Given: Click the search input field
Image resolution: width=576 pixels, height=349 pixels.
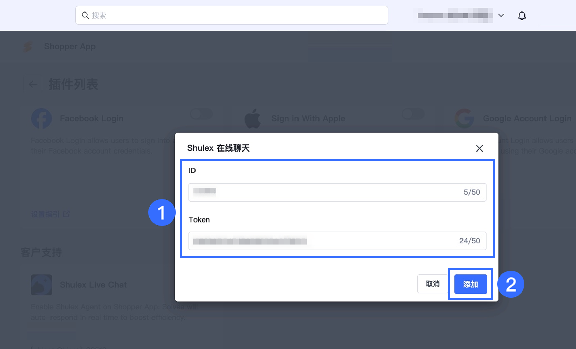Looking at the screenshot, I should pyautogui.click(x=232, y=15).
